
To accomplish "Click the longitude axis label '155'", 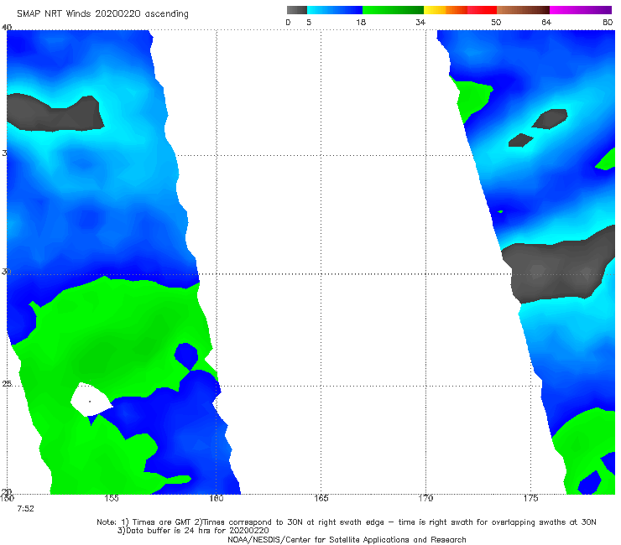I will (x=112, y=498).
